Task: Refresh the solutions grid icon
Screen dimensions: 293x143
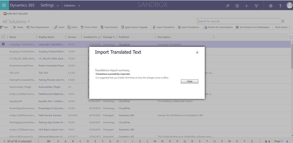Action: tap(291, 37)
